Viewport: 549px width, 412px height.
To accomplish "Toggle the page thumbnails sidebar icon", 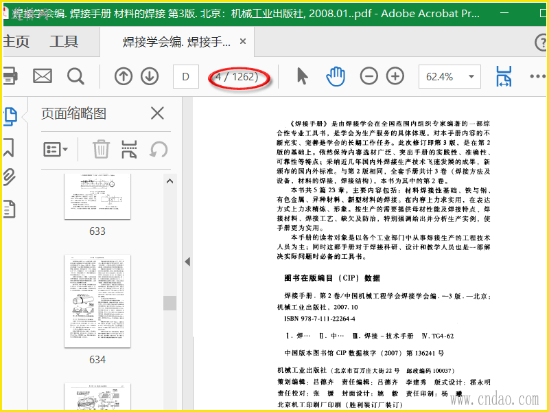I will (x=10, y=117).
